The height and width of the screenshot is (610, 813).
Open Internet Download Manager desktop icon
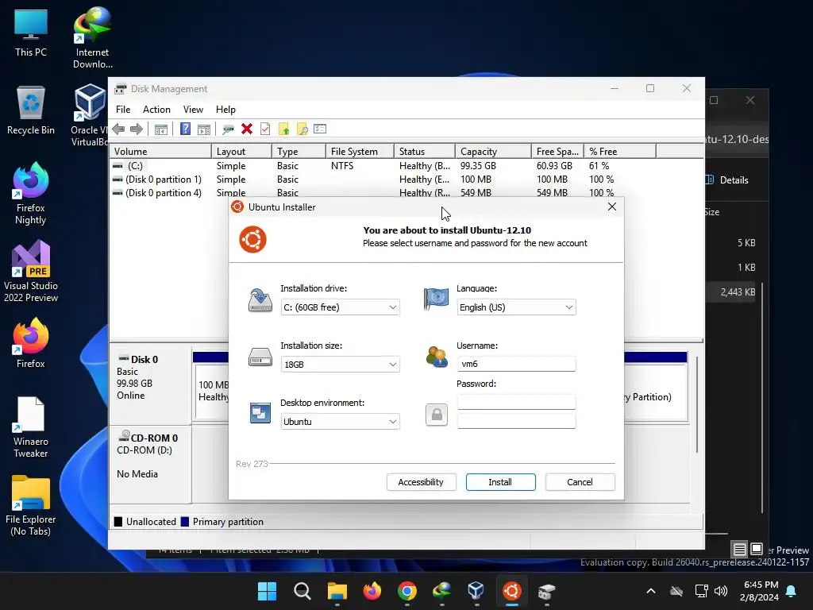coord(92,38)
